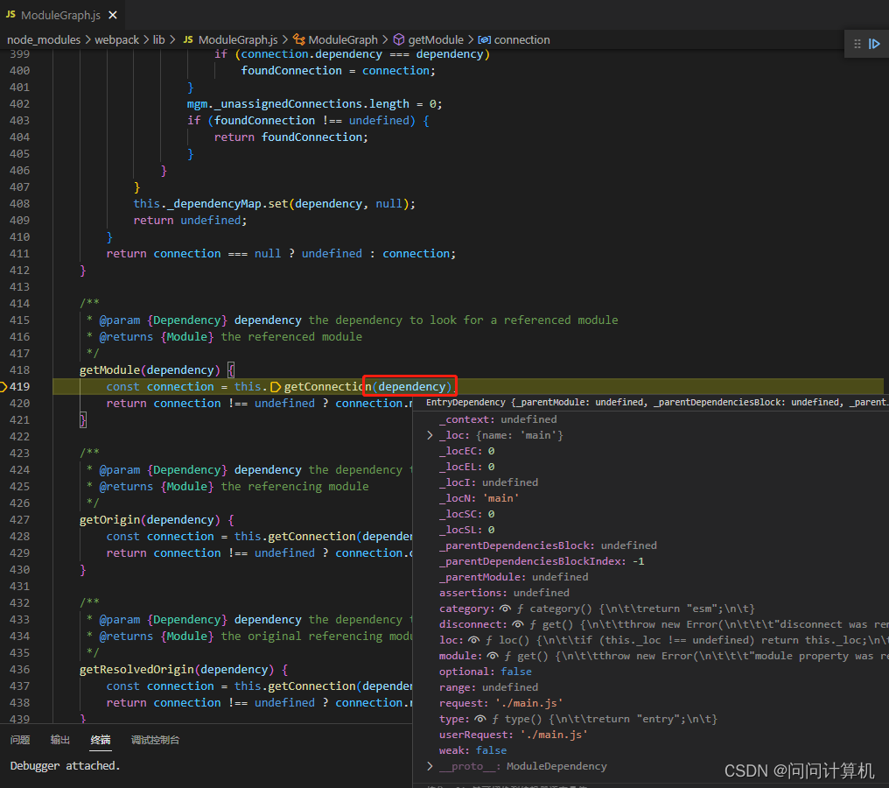Click the JS file icon in breadcrumb

188,39
